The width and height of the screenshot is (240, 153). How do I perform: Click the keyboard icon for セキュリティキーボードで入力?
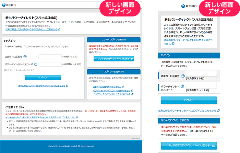click(6, 70)
